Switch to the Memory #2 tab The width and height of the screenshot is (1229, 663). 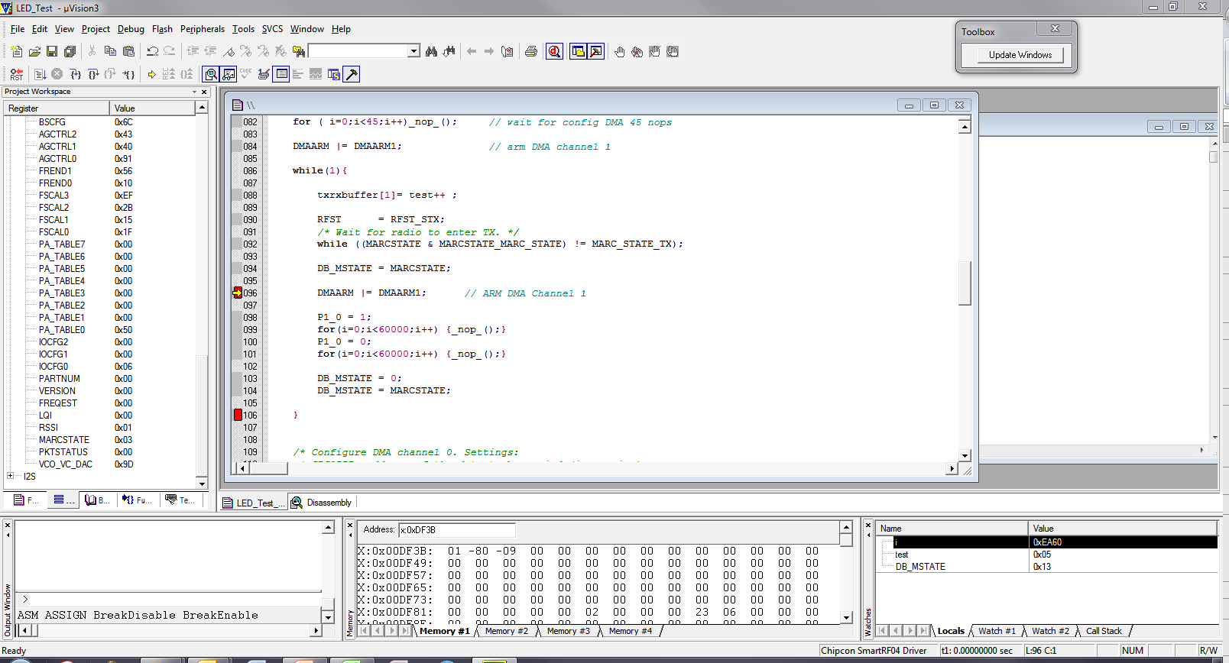coord(506,631)
